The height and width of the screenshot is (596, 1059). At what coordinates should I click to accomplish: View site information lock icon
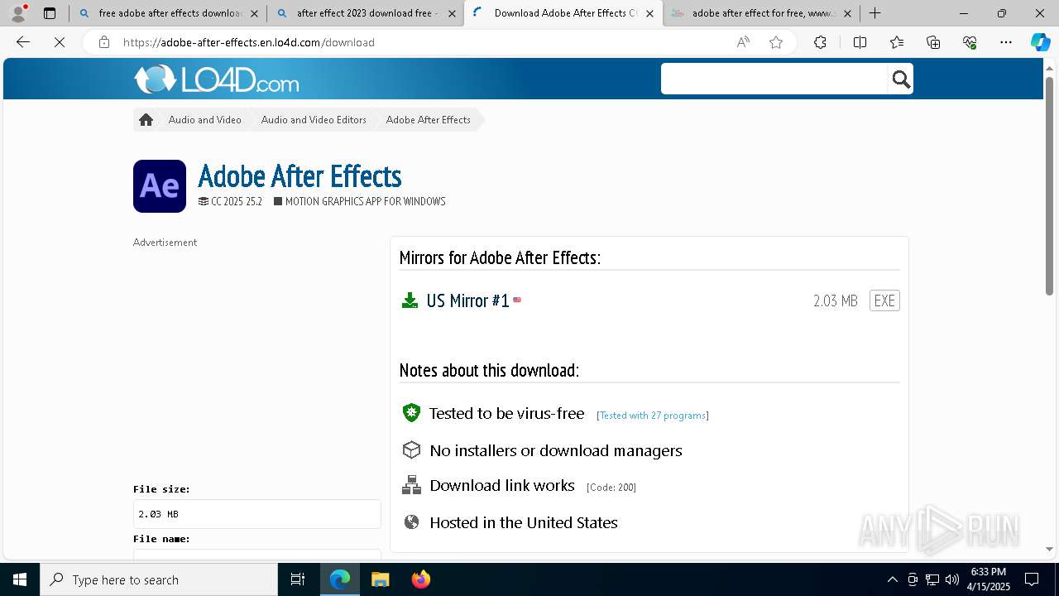104,42
